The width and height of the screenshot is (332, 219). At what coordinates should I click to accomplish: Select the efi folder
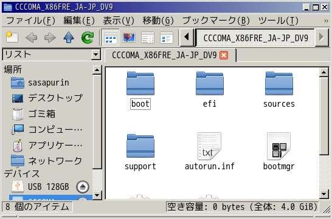click(210, 90)
